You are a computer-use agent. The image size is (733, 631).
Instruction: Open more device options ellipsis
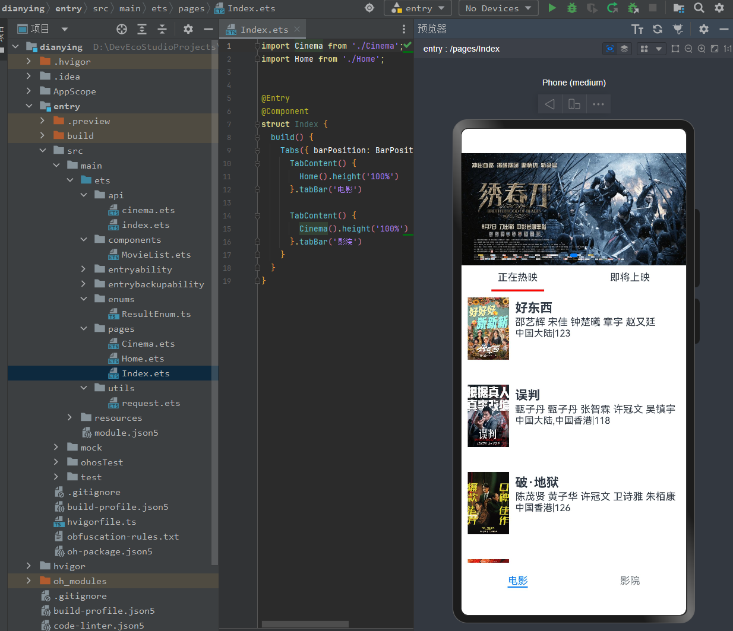[x=598, y=104]
